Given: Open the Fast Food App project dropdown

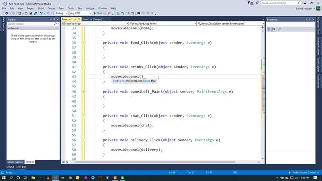Looking at the screenshot, I should 95,24.
